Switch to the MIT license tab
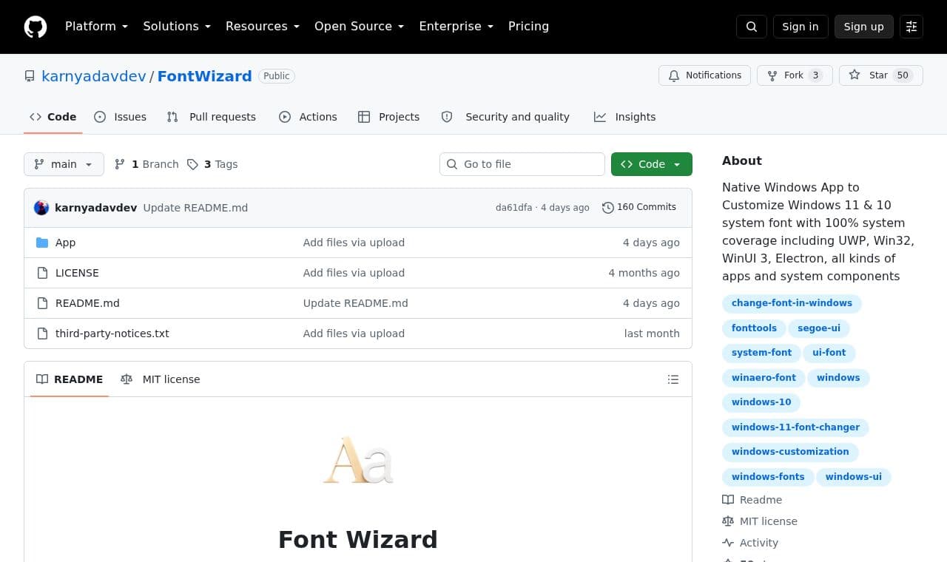Screen dimensions: 947x562 tap(161, 379)
